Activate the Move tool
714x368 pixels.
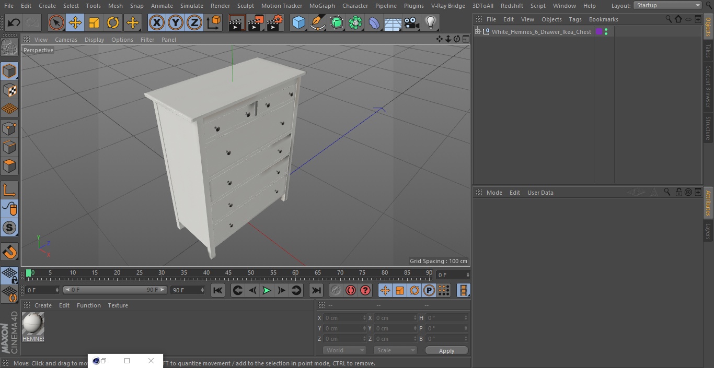click(x=75, y=23)
